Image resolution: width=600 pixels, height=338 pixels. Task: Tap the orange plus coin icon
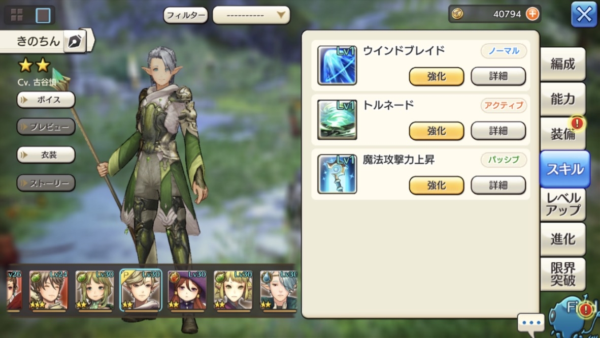tap(532, 14)
